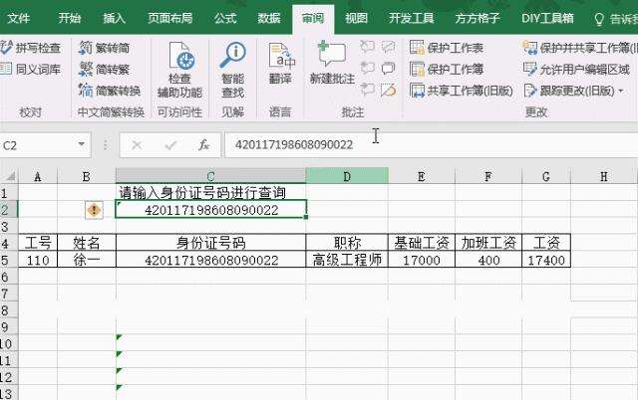Image resolution: width=638 pixels, height=400 pixels.
Task: Click 保护并共享工作簿 button
Action: 580,48
